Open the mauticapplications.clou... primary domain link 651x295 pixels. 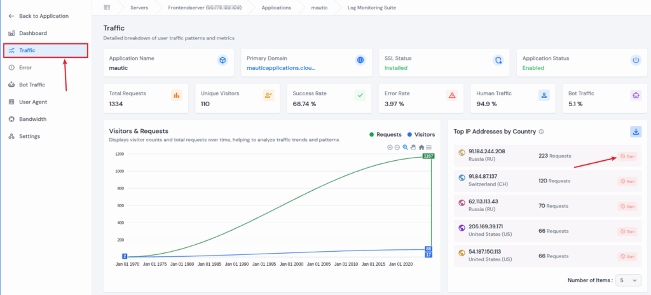280,68
